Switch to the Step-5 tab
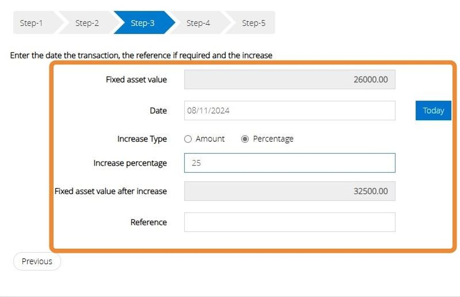This screenshot has width=460, height=297. [x=253, y=23]
